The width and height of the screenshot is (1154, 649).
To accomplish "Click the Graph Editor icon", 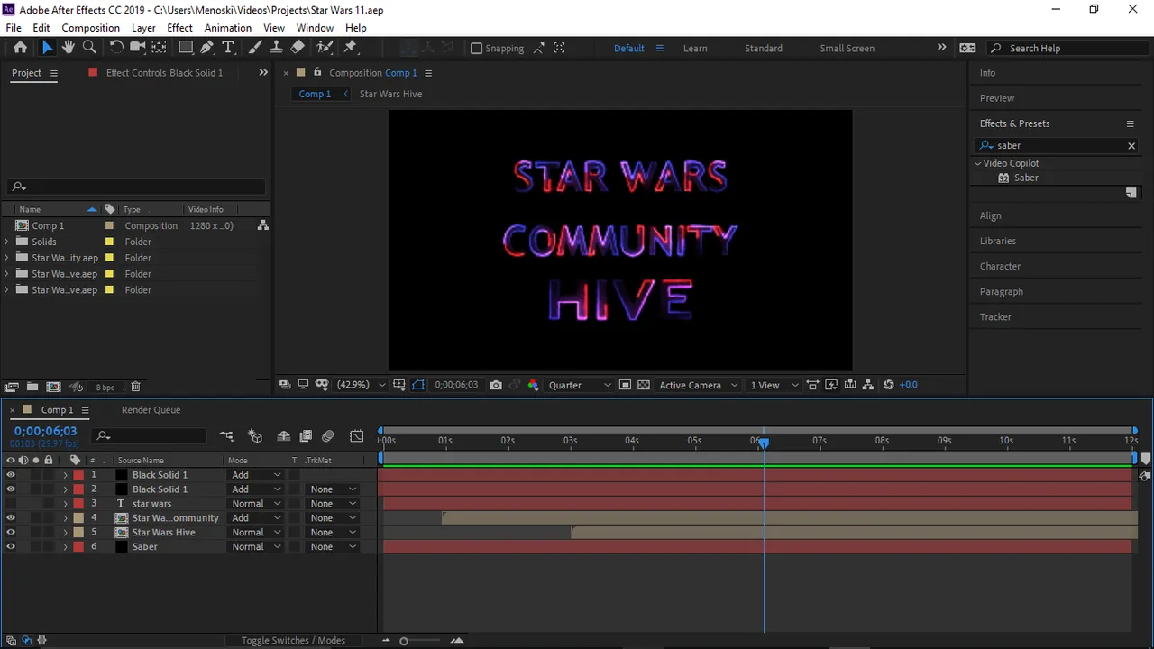I will pos(357,436).
